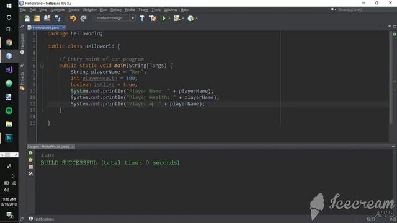The image size is (397, 223).
Task: Open the Navigate menu
Action: tap(58, 10)
